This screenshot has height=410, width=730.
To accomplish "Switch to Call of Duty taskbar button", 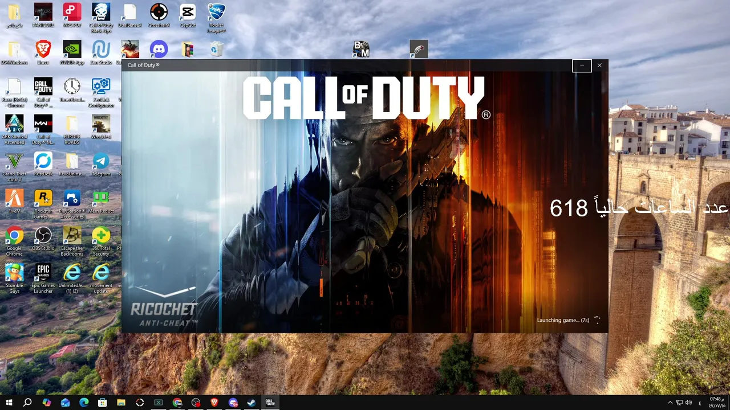I will click(x=270, y=402).
